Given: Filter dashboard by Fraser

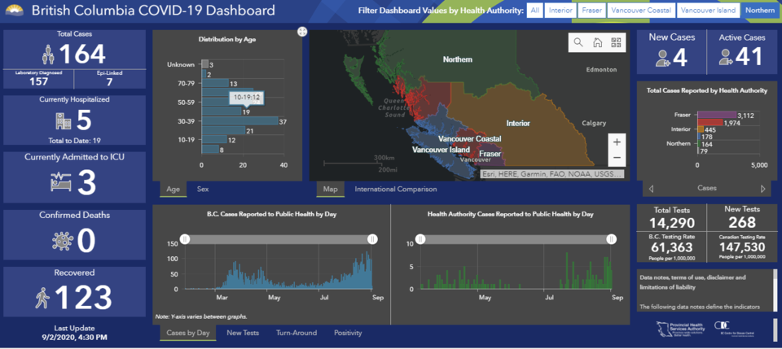Looking at the screenshot, I should point(592,10).
